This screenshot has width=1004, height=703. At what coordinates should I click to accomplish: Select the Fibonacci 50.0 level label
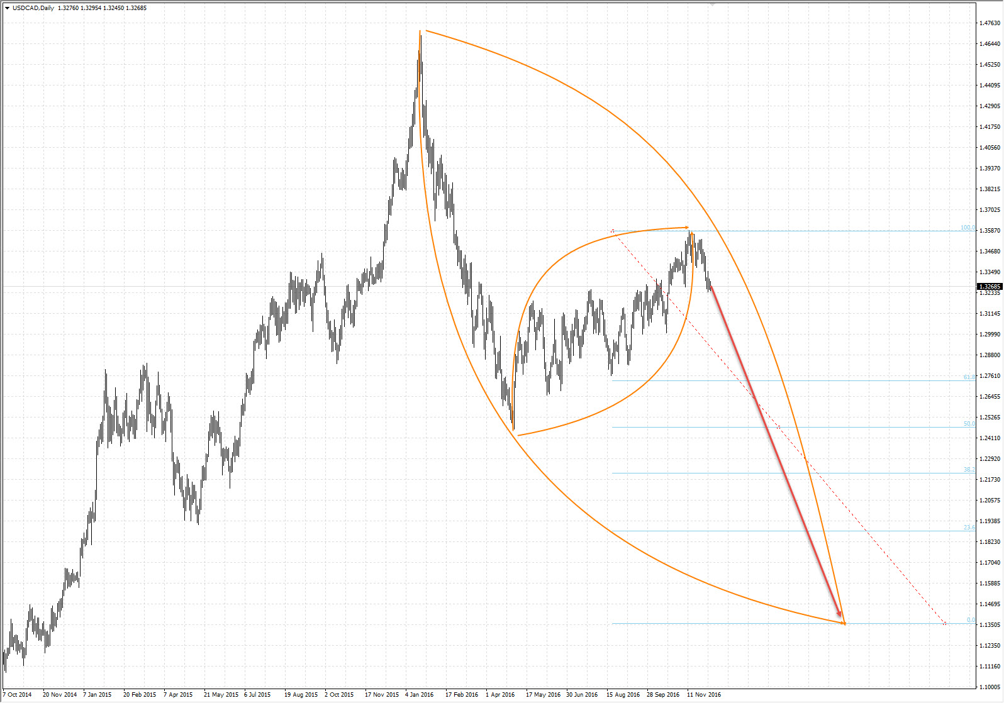coord(969,424)
